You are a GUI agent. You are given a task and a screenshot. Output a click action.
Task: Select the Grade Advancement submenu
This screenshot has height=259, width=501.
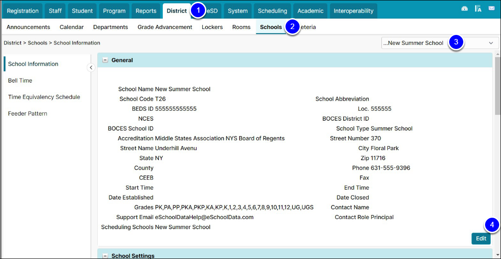click(165, 27)
